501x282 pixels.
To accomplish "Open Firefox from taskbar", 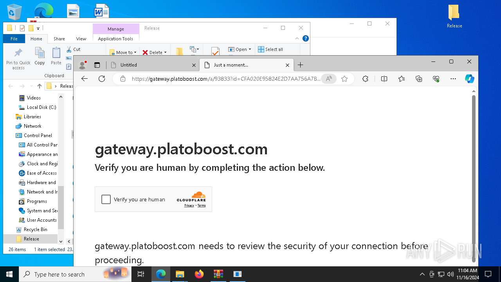I will click(199, 274).
